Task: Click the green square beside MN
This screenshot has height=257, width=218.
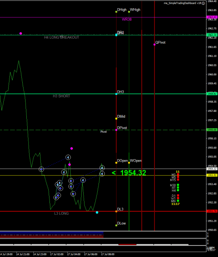Action: click(x=178, y=201)
